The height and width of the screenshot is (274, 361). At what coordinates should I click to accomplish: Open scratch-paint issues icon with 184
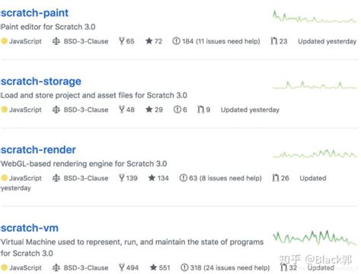coord(176,41)
